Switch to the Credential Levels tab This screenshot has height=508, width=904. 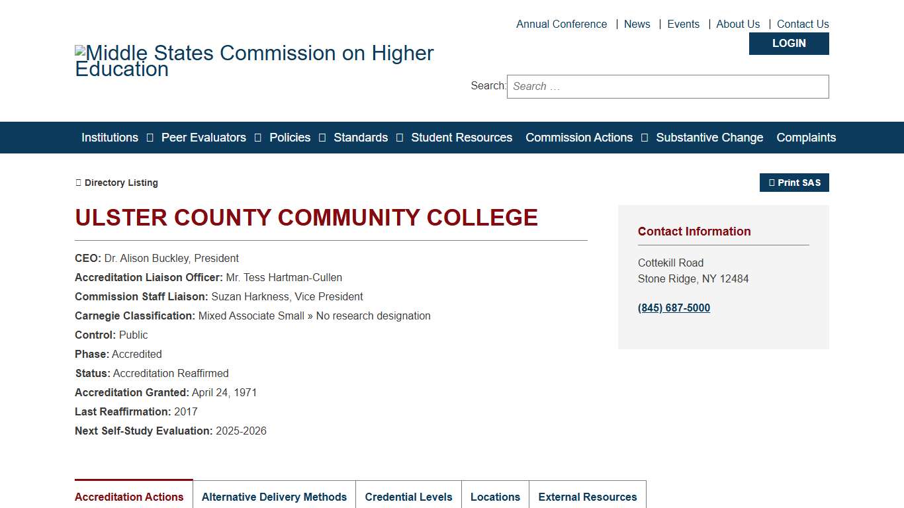(408, 497)
